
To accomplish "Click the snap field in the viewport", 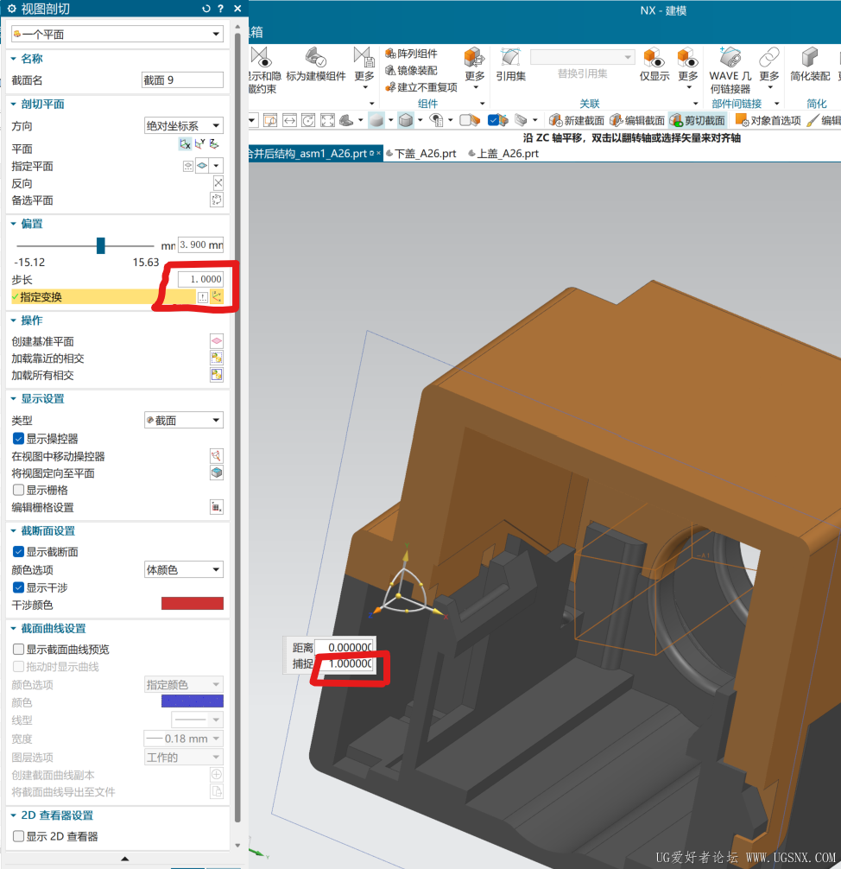I will 344,663.
